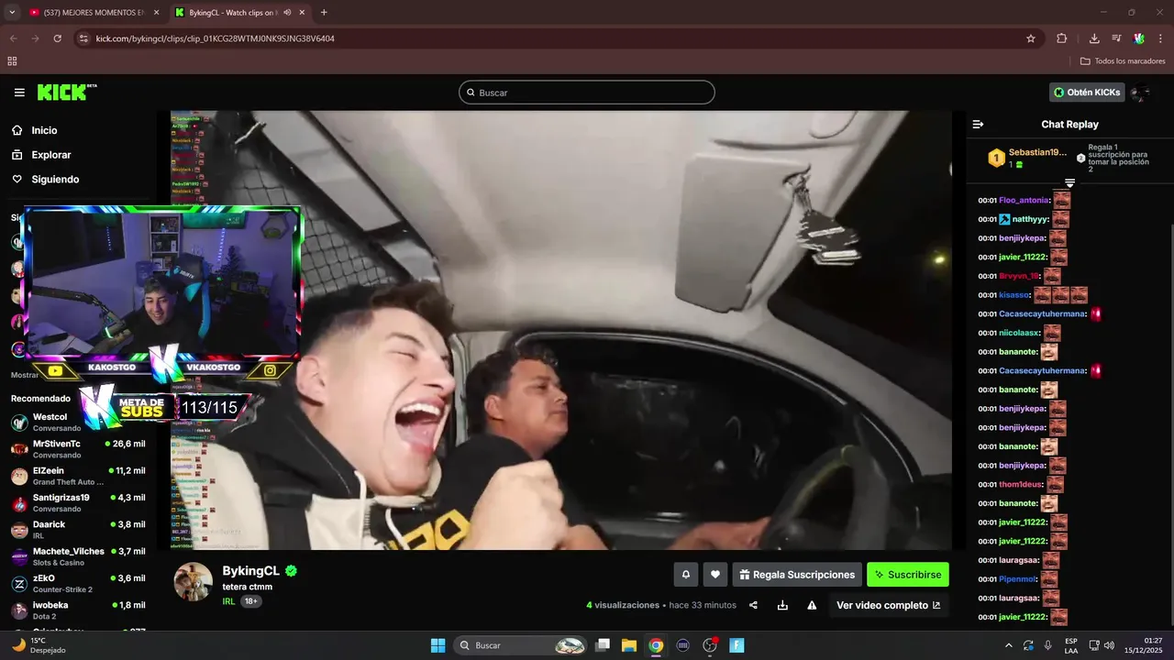
Task: Click the green Suscribirse button
Action: 908,575
